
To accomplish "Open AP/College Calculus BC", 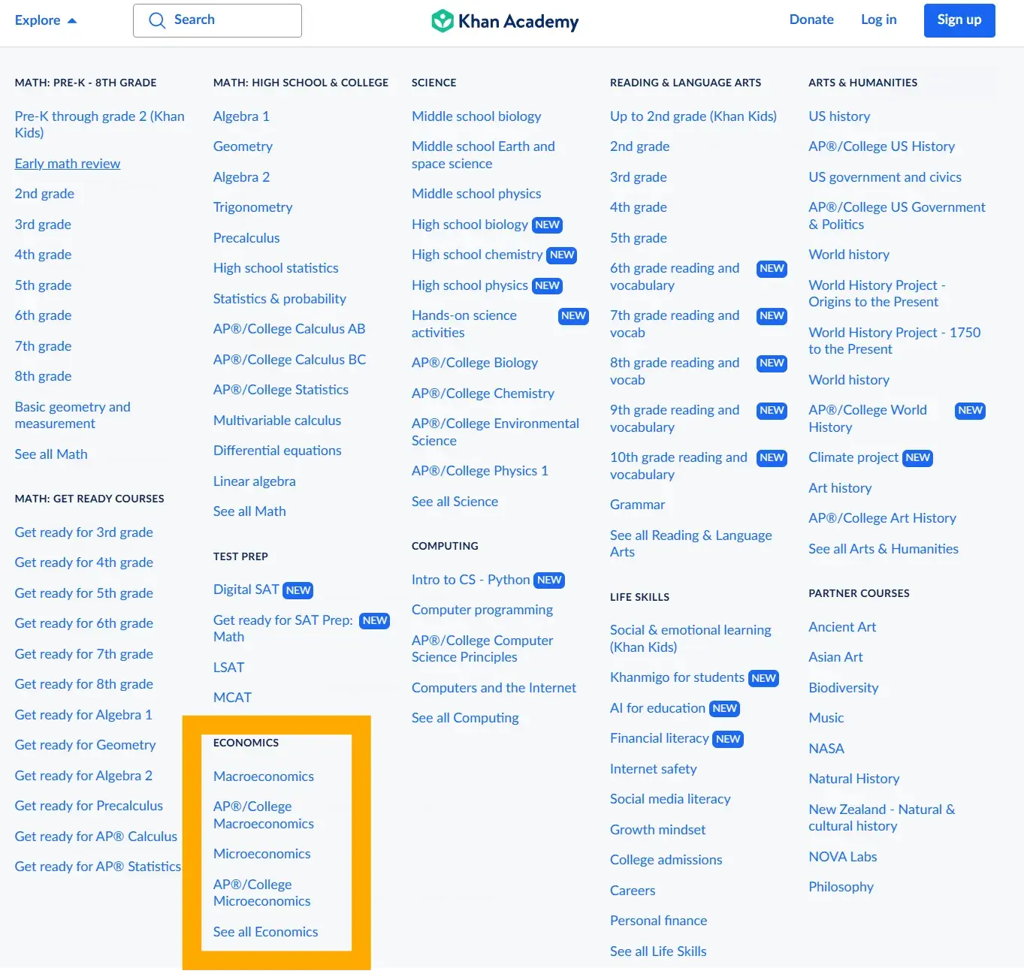I will [289, 360].
